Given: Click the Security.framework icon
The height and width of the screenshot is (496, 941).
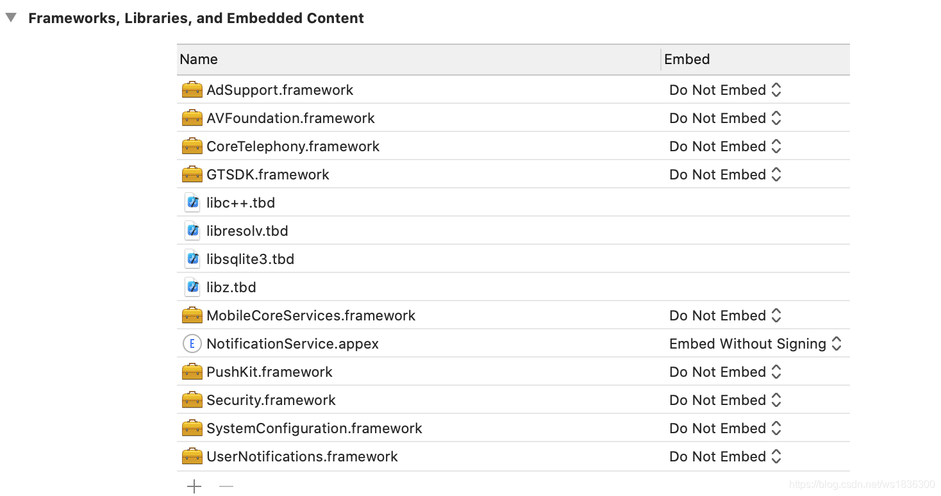Looking at the screenshot, I should click(192, 400).
